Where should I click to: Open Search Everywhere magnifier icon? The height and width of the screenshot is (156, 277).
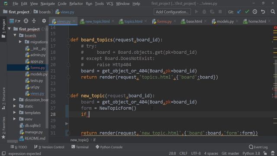click(x=273, y=12)
